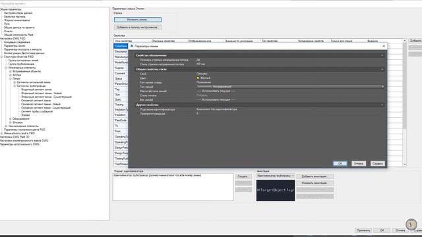This screenshot has width=422, height=237.
Task: Click the yellow color swatch beside Желтый
Action: click(198, 78)
